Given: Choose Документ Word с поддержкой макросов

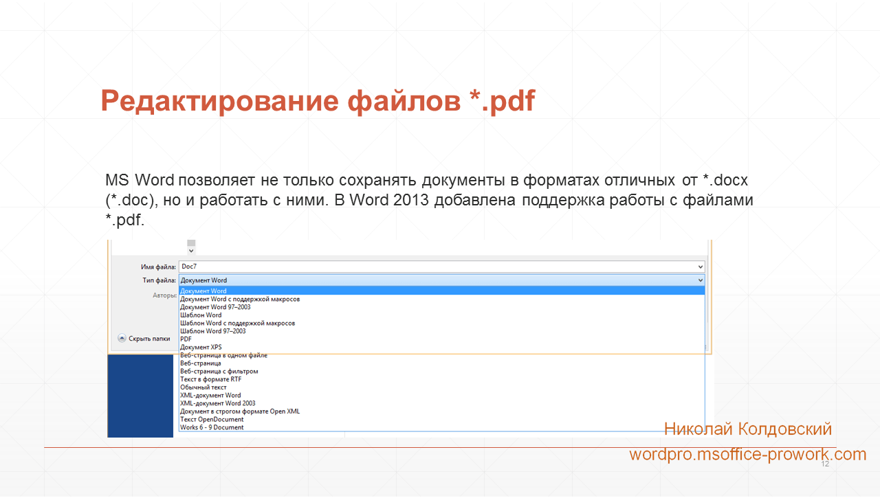Looking at the screenshot, I should coord(240,299).
